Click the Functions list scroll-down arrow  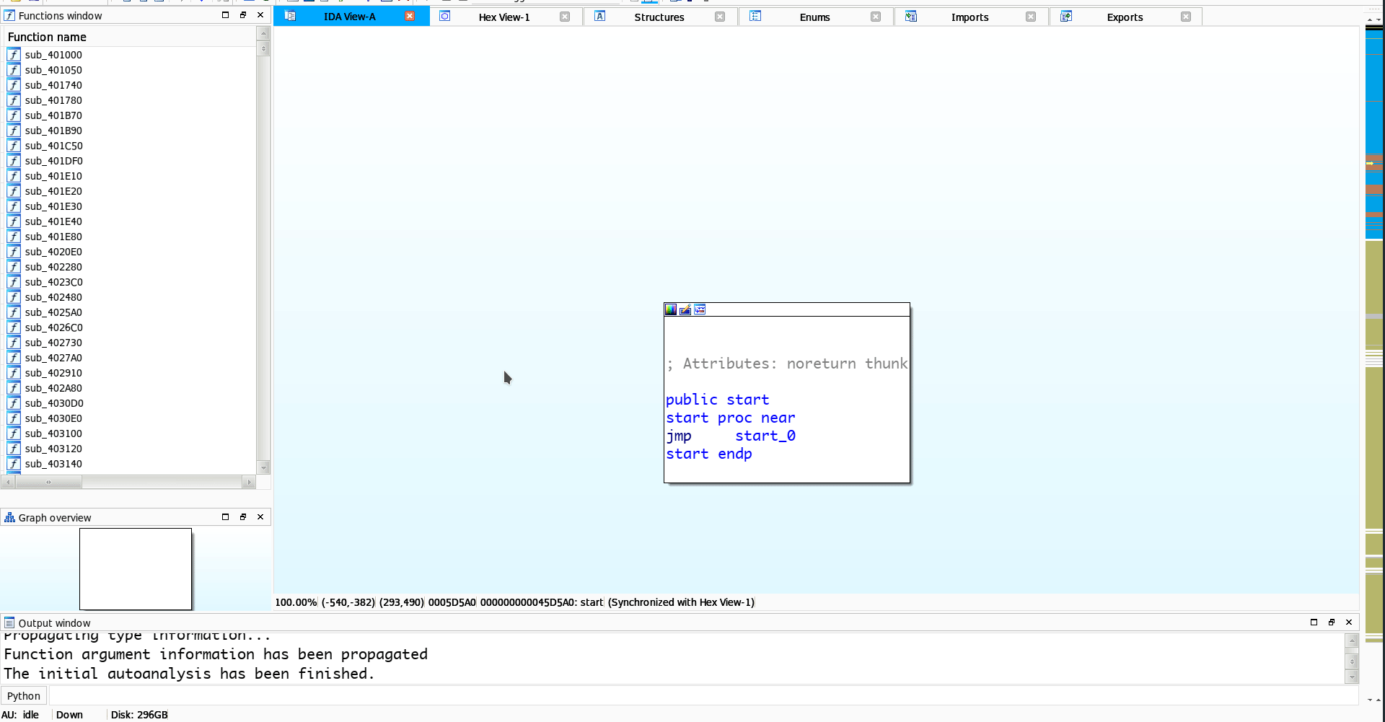[263, 467]
